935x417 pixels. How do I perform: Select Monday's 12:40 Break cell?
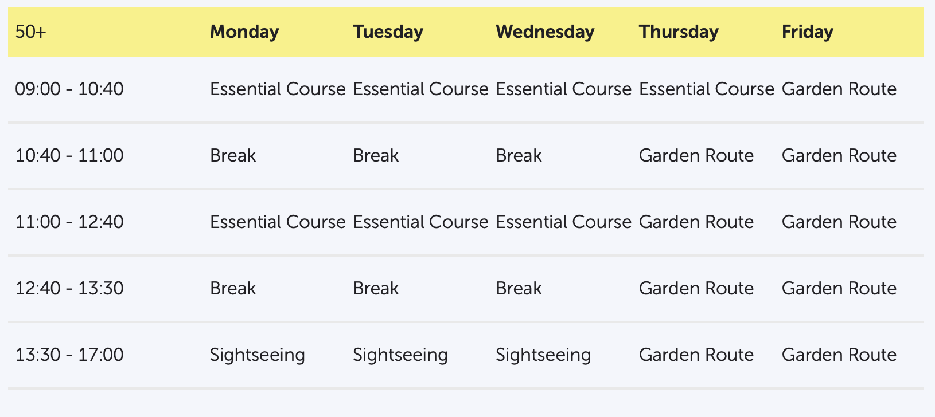[233, 288]
